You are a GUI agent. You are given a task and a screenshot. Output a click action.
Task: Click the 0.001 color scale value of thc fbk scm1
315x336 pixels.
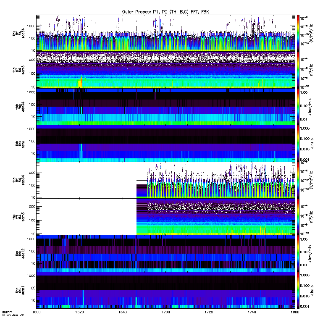click(x=305, y=307)
